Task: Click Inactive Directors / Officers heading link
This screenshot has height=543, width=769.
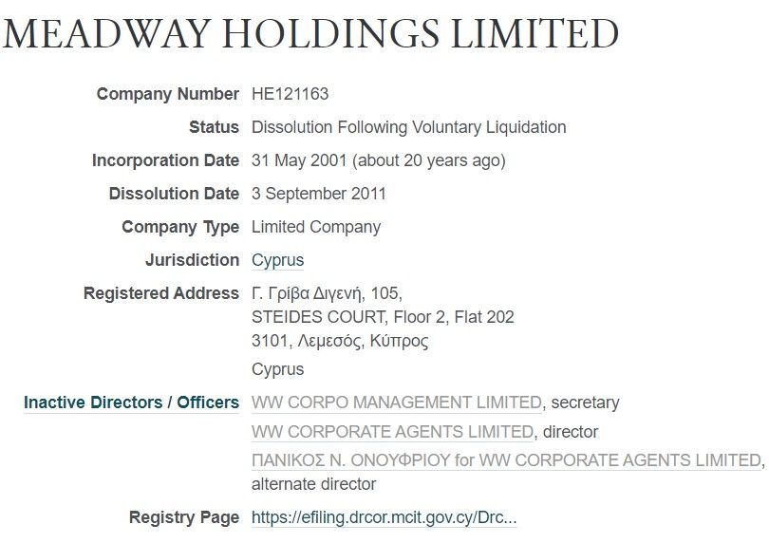Action: pyautogui.click(x=131, y=403)
